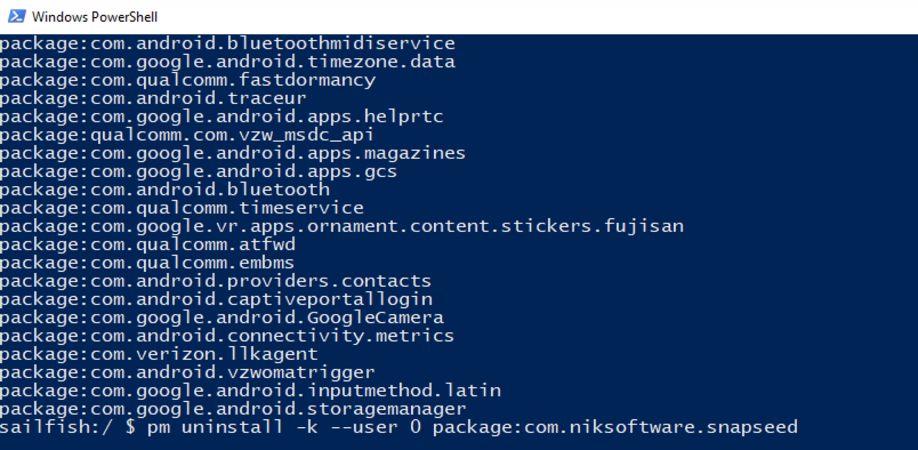Select the com.qualcomm.atfwd output line

point(147,245)
